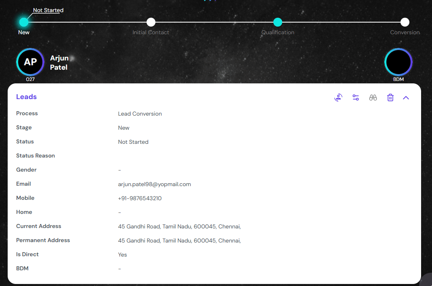Select the Qualification stage node
This screenshot has width=432, height=286.
[x=278, y=22]
